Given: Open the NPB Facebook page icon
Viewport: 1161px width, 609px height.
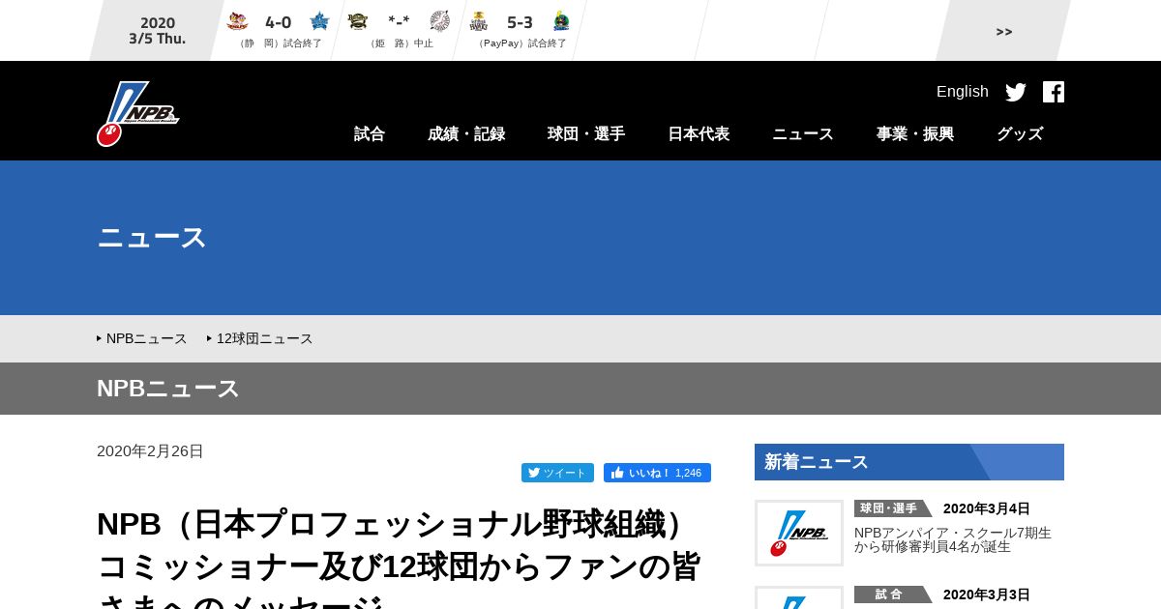Looking at the screenshot, I should pos(1054,92).
